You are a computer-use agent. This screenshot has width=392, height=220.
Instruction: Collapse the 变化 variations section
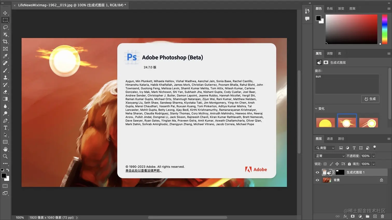316,109
